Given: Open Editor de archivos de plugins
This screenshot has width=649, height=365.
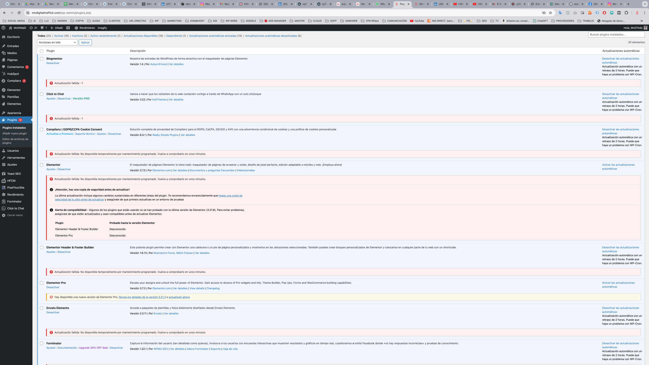Looking at the screenshot, I should tap(15, 141).
